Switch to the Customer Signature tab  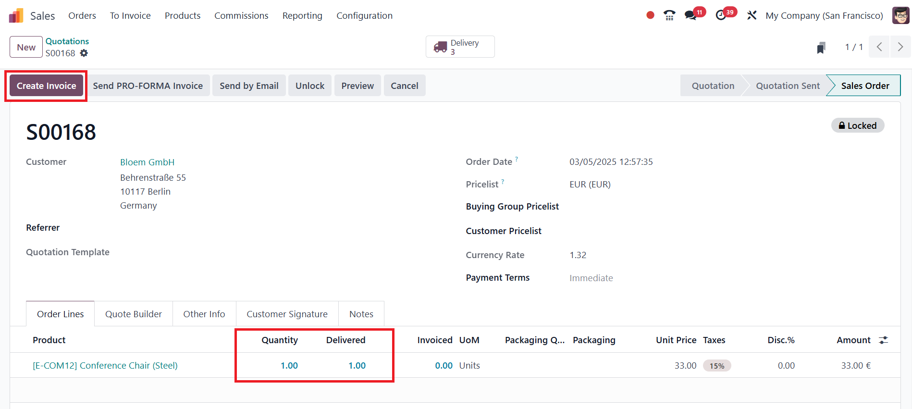(x=287, y=314)
